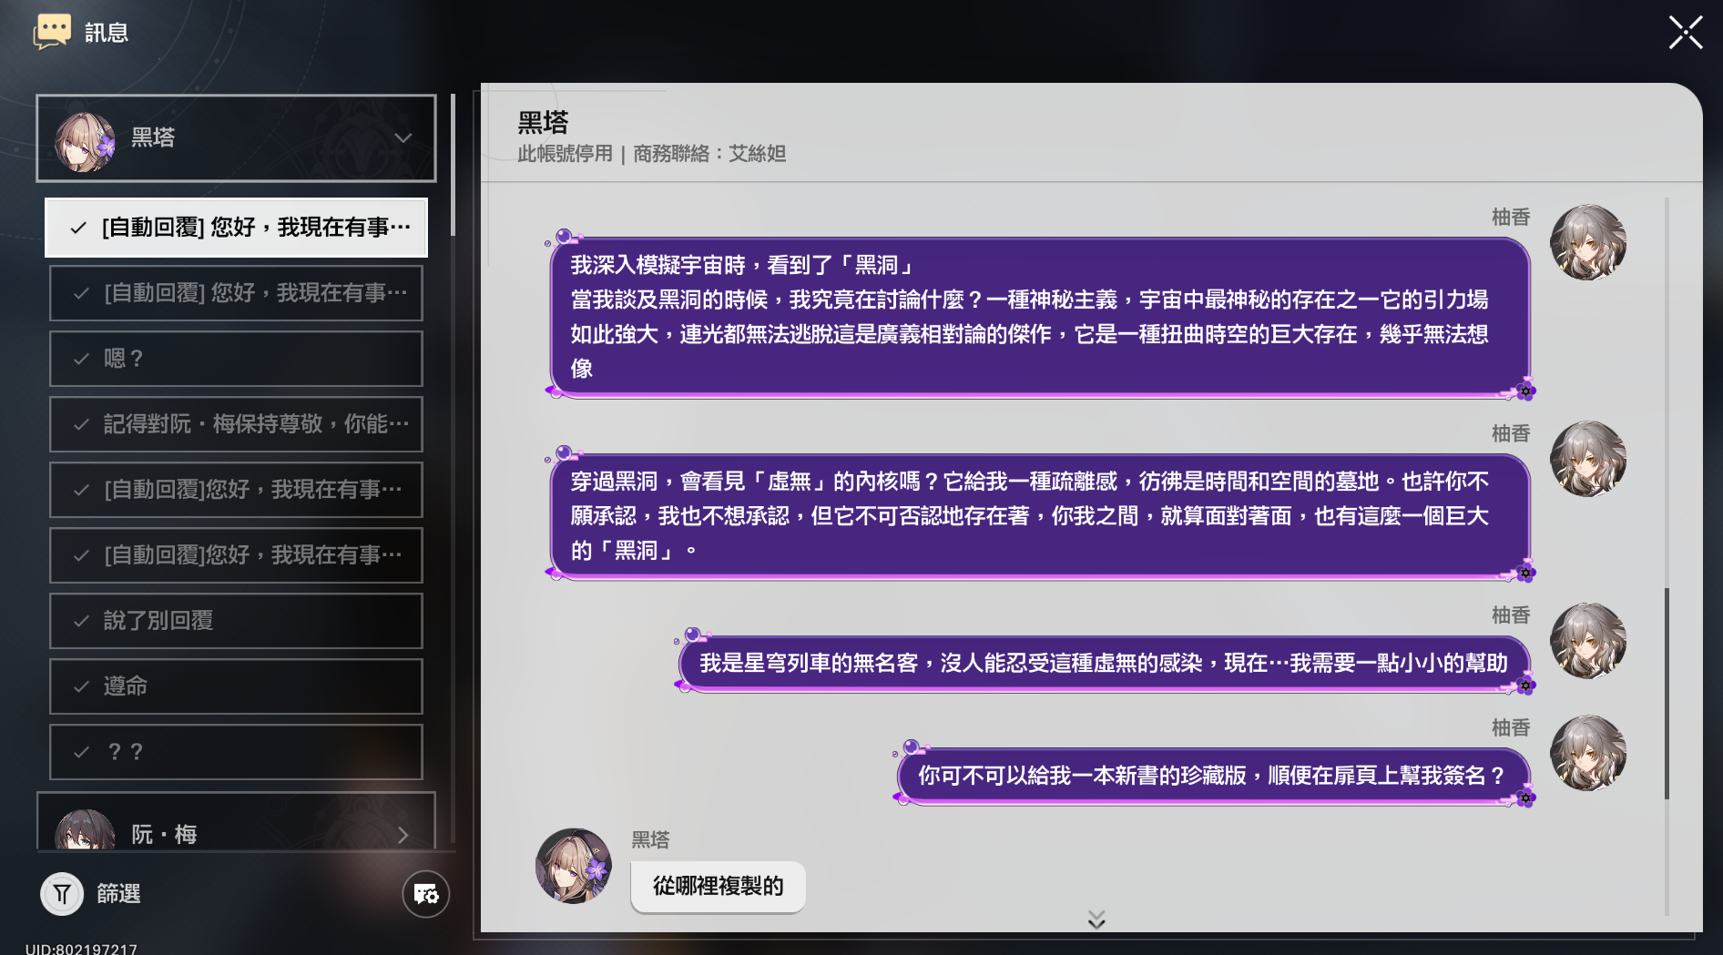Screen dimensions: 1723x955
Task: Expand the 阮・梅 contact chevron
Action: click(x=403, y=835)
